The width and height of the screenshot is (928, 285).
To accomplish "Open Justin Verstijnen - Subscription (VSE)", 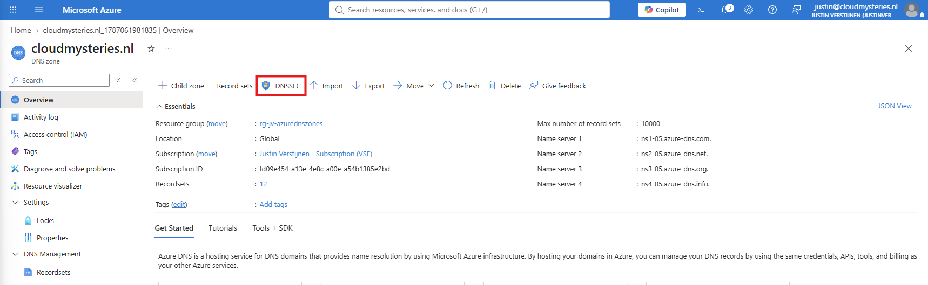I will [x=316, y=154].
